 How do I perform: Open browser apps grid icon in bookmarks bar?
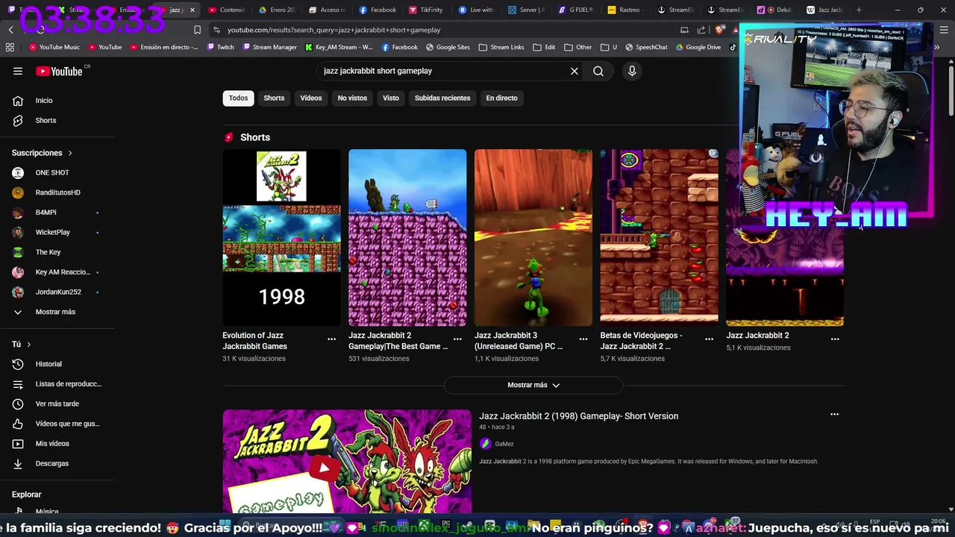[10, 47]
